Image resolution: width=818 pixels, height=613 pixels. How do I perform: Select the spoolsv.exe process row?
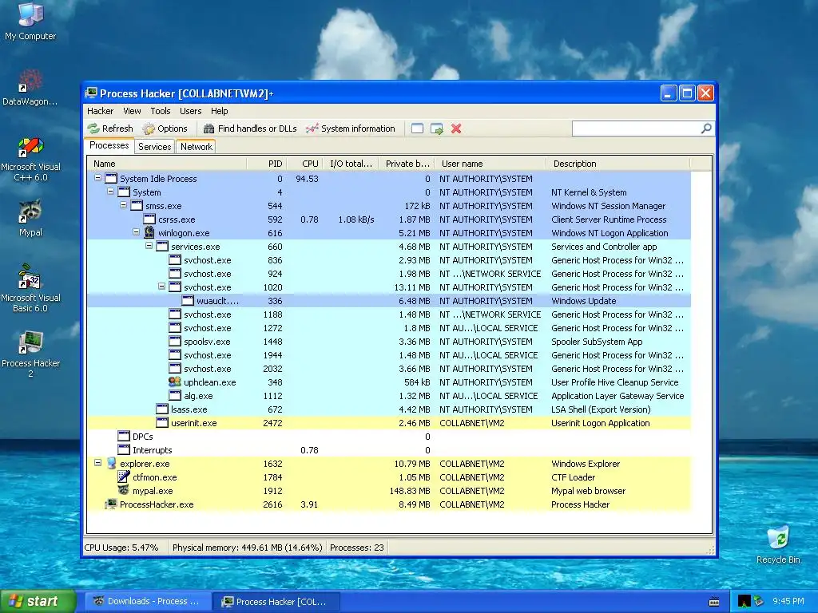pyautogui.click(x=389, y=342)
